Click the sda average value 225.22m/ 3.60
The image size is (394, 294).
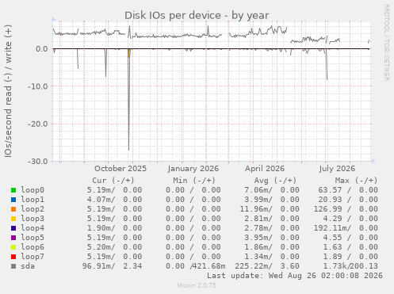267,266
